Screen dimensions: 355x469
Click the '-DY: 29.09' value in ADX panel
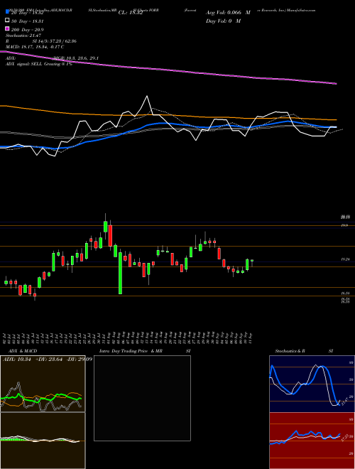click(x=79, y=359)
